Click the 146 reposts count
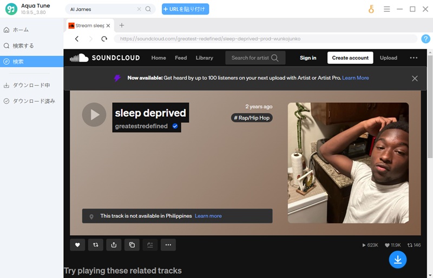The height and width of the screenshot is (278, 433). click(x=414, y=245)
